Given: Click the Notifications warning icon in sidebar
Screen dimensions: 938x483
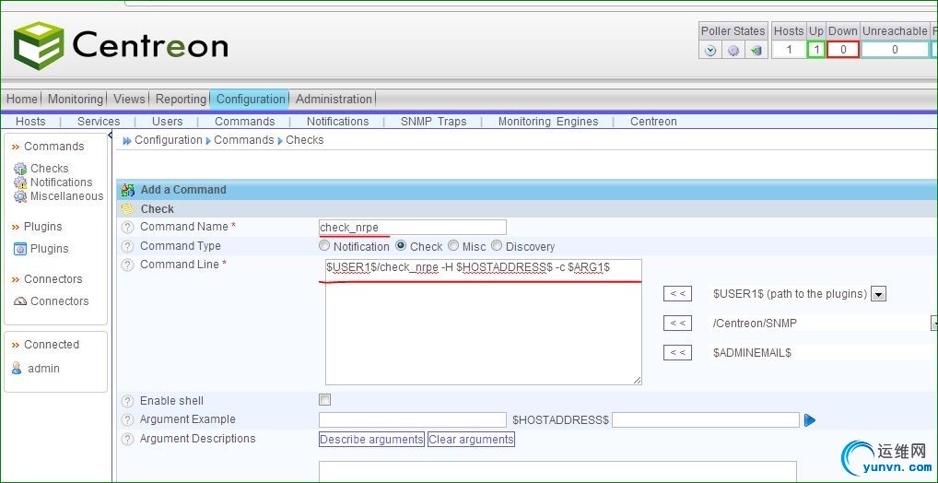Looking at the screenshot, I should click(x=20, y=183).
